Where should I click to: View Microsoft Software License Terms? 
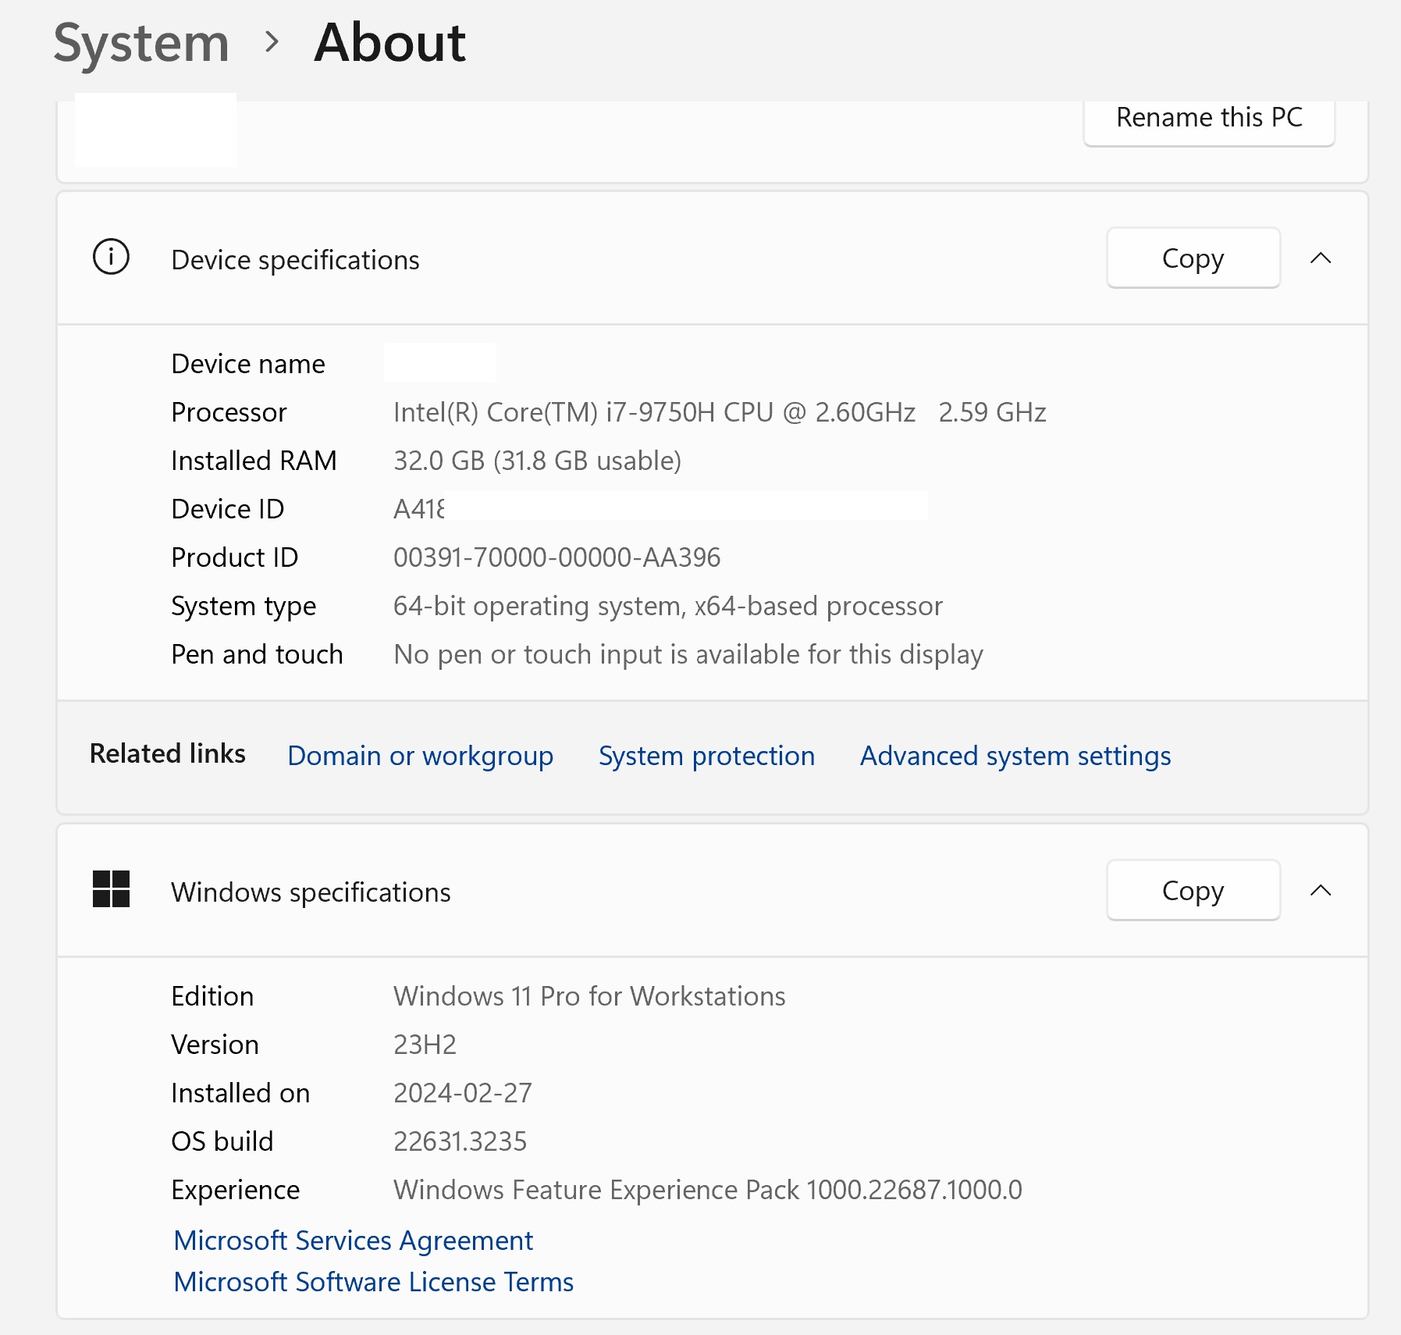(373, 1282)
